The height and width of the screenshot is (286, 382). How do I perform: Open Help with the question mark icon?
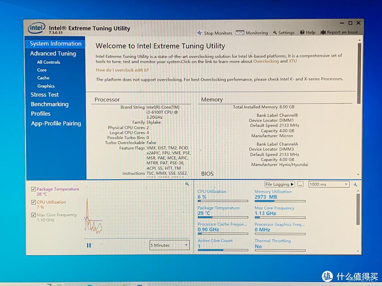point(308,32)
